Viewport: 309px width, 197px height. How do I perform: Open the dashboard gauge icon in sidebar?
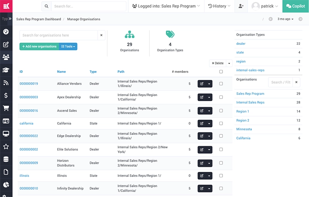click(x=6, y=32)
